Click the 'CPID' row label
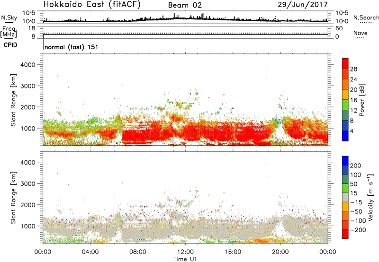The width and height of the screenshot is (379, 262). coord(10,45)
